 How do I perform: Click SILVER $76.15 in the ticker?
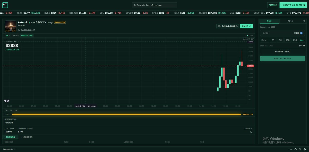point(82,13)
